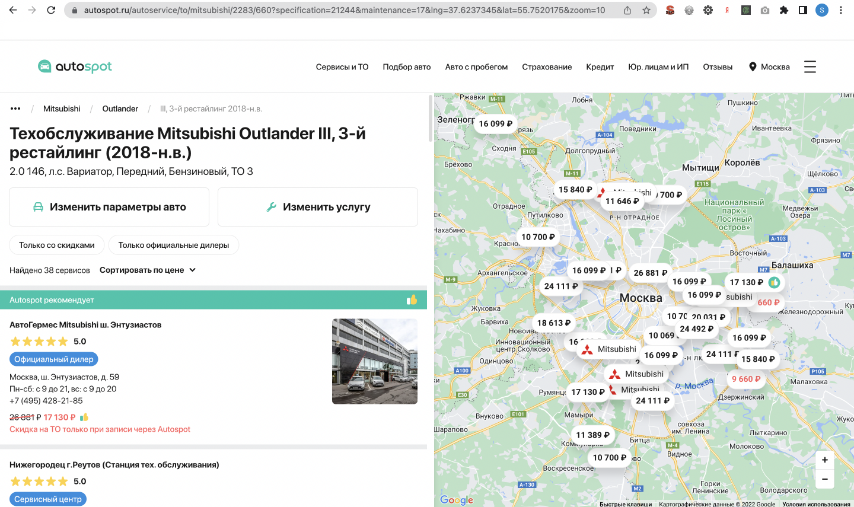Image resolution: width=854 pixels, height=507 pixels.
Task: Click the АвтоГермес dealership photo
Action: (375, 361)
